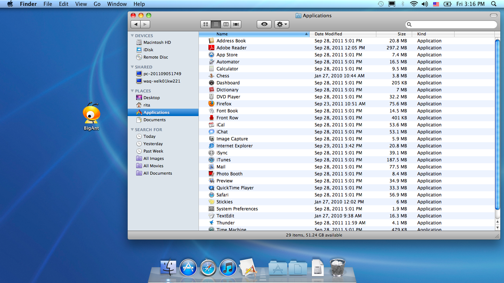
Task: Select All Movies saved search
Action: pyautogui.click(x=153, y=166)
